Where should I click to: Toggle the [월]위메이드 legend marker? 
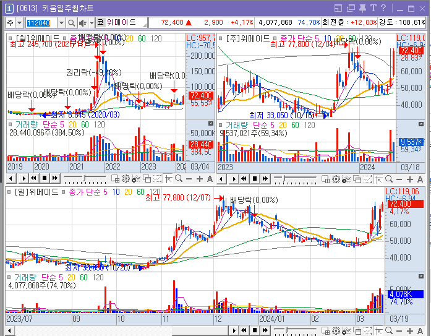click(x=10, y=38)
